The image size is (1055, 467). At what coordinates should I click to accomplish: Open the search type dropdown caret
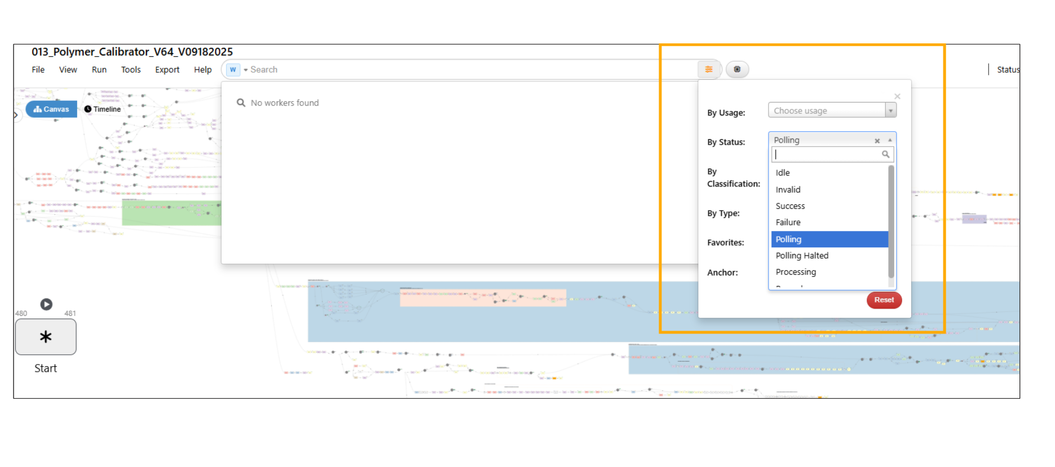(246, 70)
